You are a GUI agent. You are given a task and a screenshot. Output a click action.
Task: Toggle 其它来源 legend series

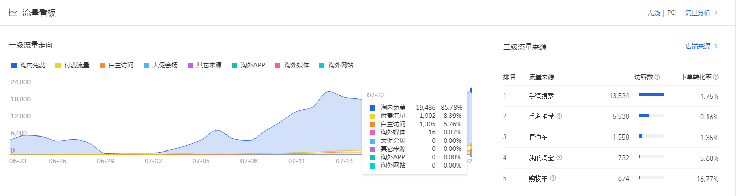pyautogui.click(x=204, y=65)
